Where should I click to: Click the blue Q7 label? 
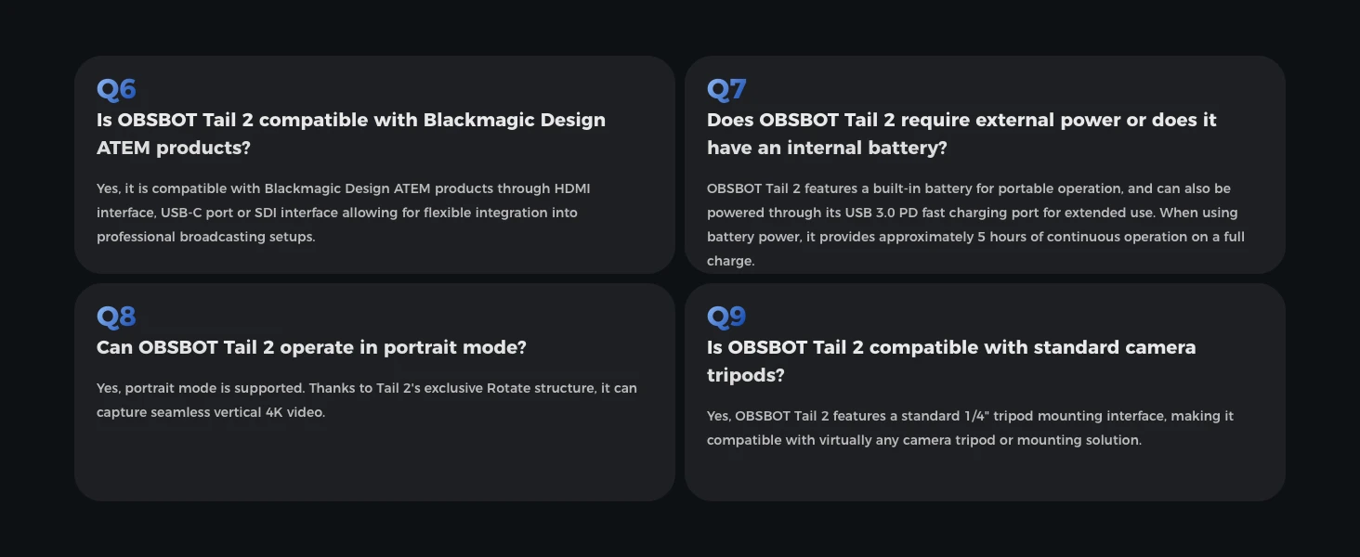coord(726,89)
